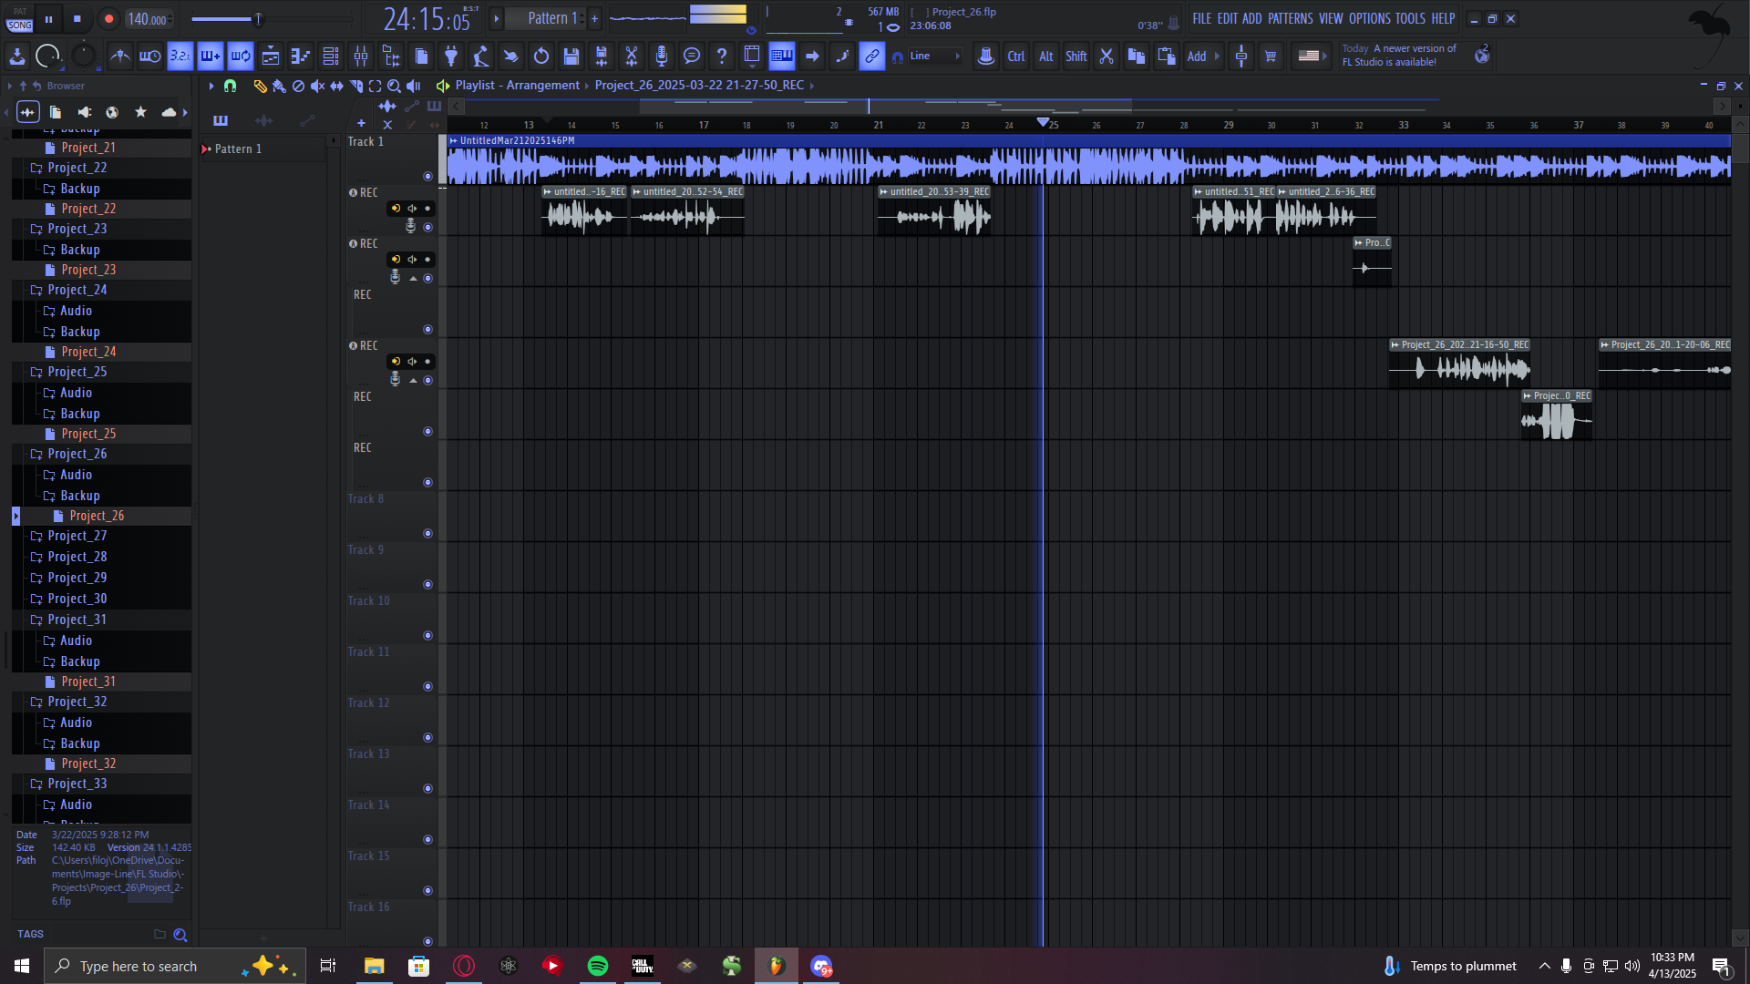Screen dimensions: 1750x984
Task: Select the mute tool in the playlist toolbar
Action: pyautogui.click(x=317, y=86)
